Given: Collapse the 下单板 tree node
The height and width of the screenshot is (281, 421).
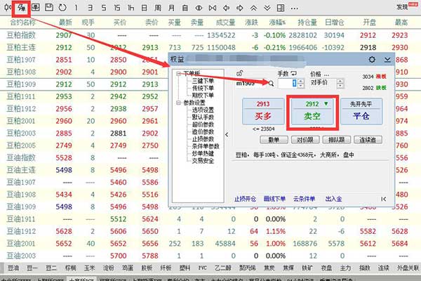Looking at the screenshot, I should click(178, 73).
